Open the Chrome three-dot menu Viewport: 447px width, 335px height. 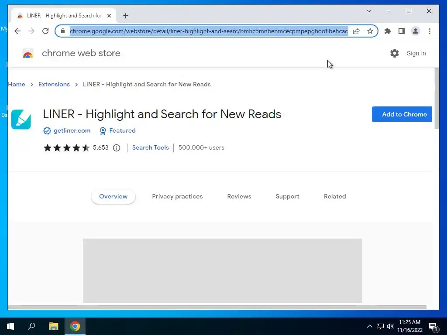[x=430, y=31]
